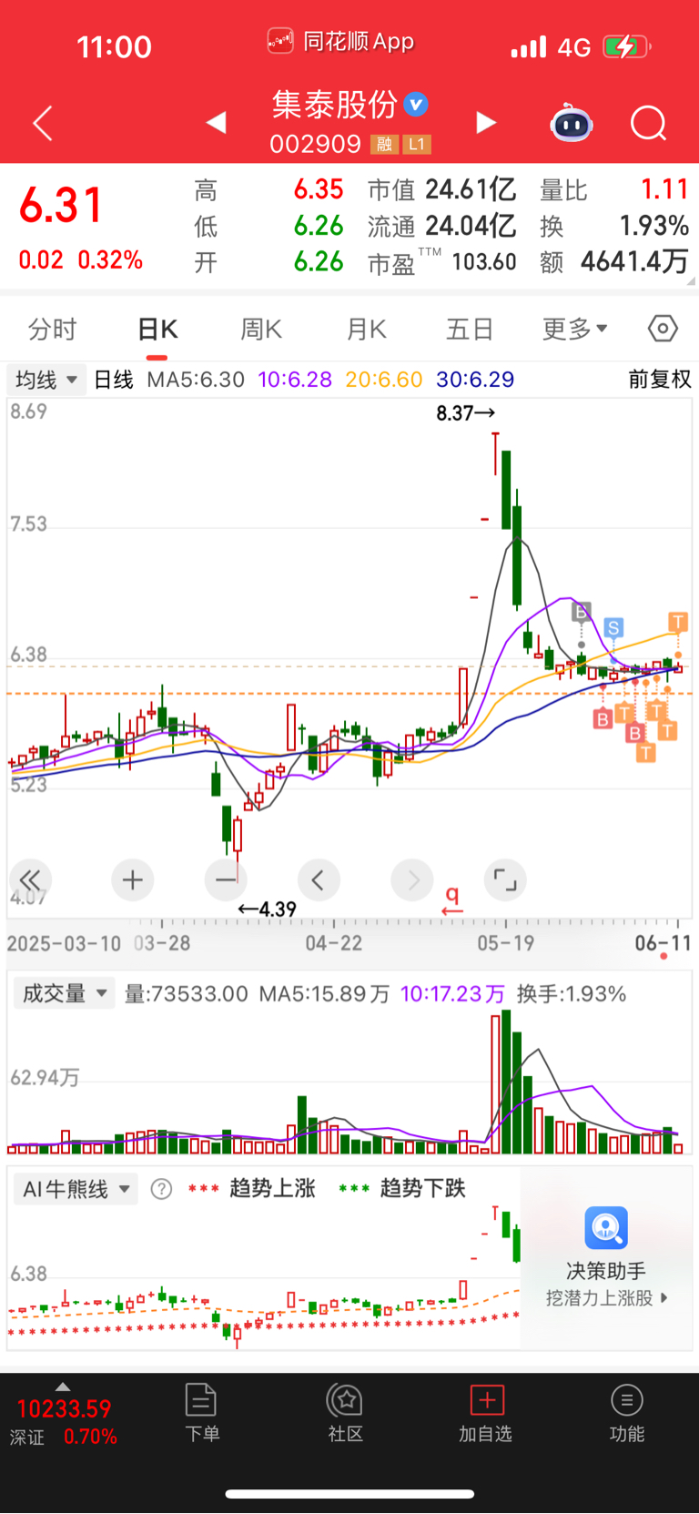Move chart right with chevron
The image size is (699, 1514).
[x=412, y=879]
